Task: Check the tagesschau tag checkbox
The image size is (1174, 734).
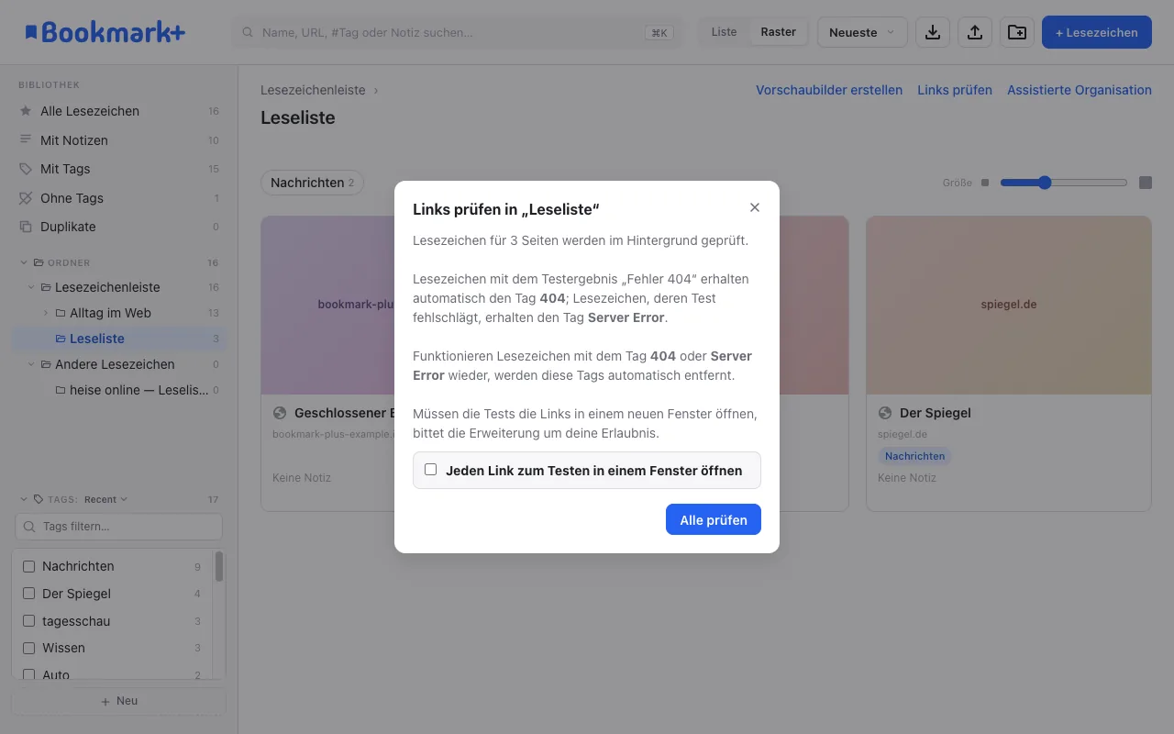Action: click(x=28, y=621)
